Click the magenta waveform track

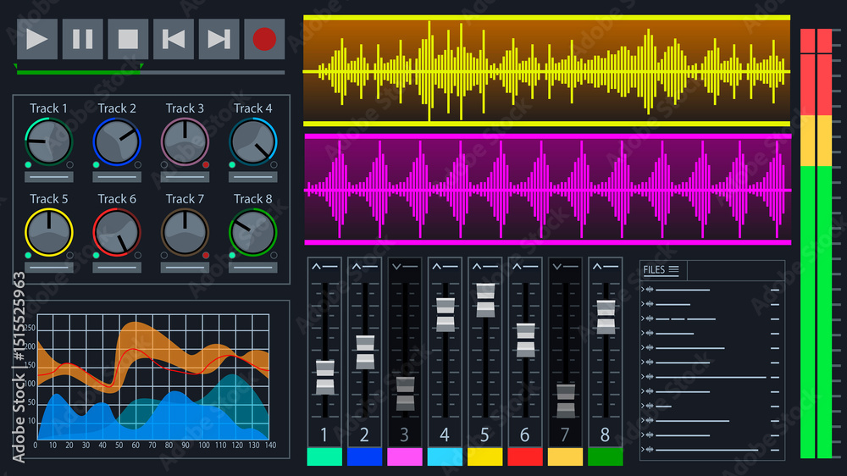[x=547, y=190]
